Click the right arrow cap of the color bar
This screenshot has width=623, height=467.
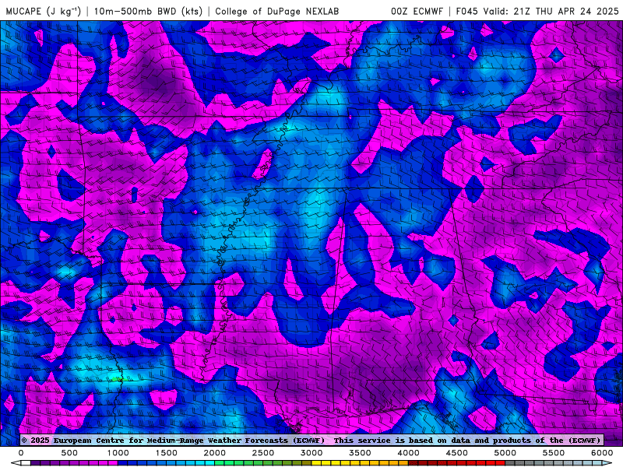[x=607, y=463]
